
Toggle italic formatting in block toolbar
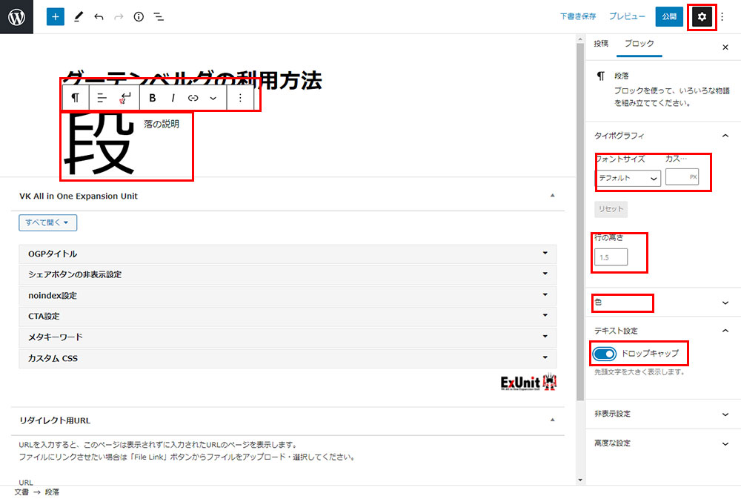(x=173, y=98)
